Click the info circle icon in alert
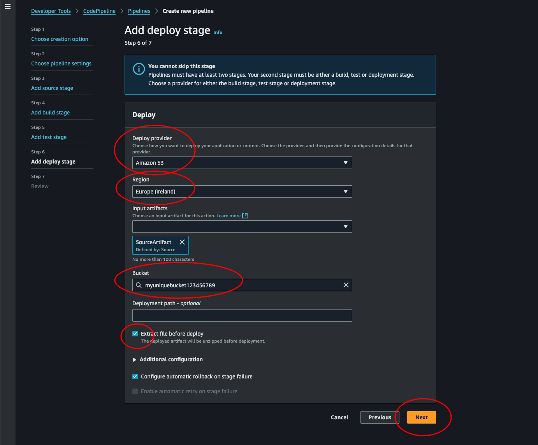 point(139,69)
